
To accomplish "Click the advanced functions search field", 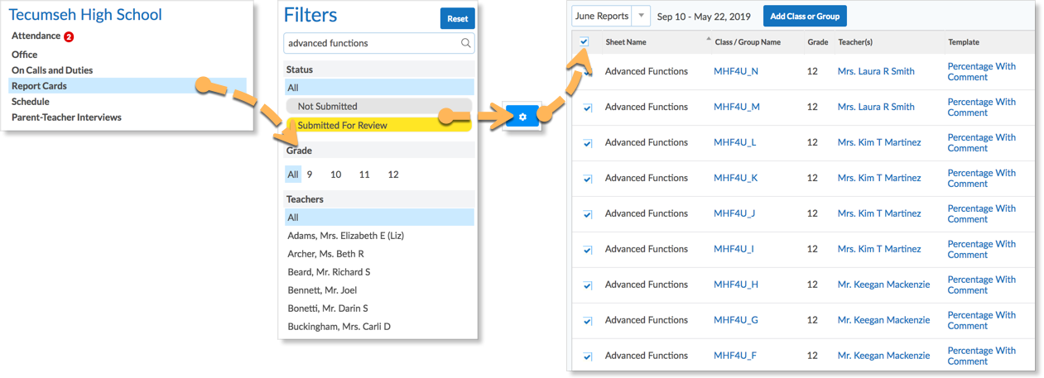I will (371, 43).
